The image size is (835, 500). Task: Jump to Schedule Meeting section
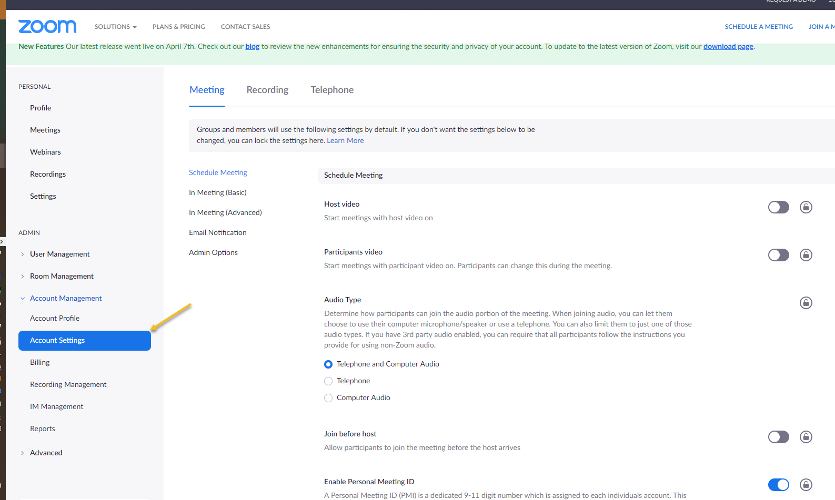218,172
